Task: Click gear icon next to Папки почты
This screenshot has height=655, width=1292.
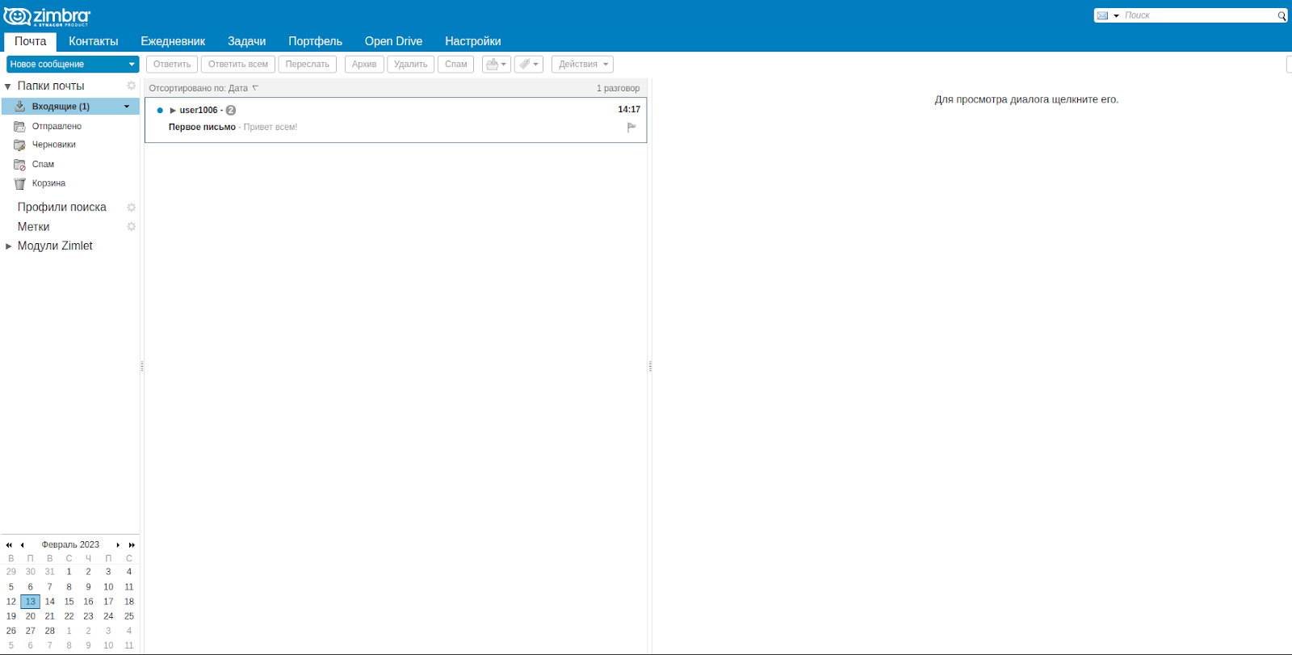Action: coord(132,86)
